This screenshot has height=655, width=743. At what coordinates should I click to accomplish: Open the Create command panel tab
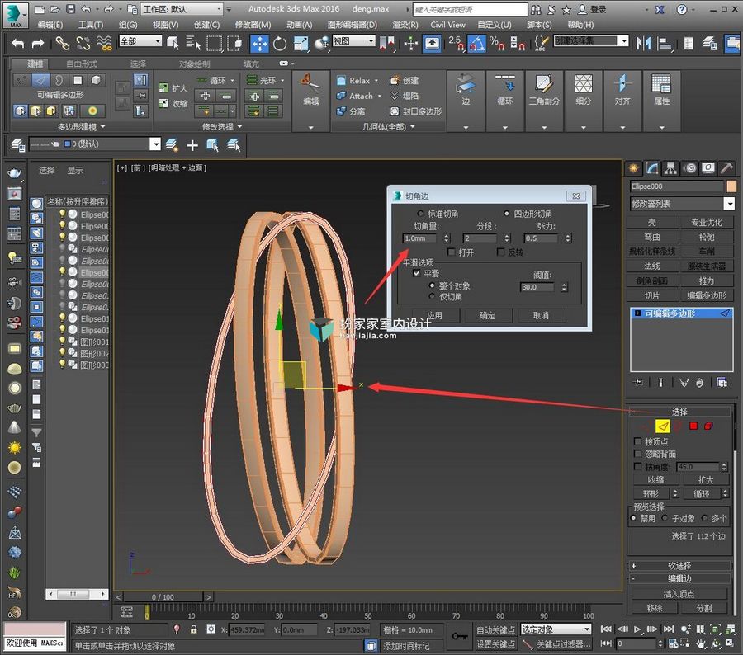click(633, 168)
